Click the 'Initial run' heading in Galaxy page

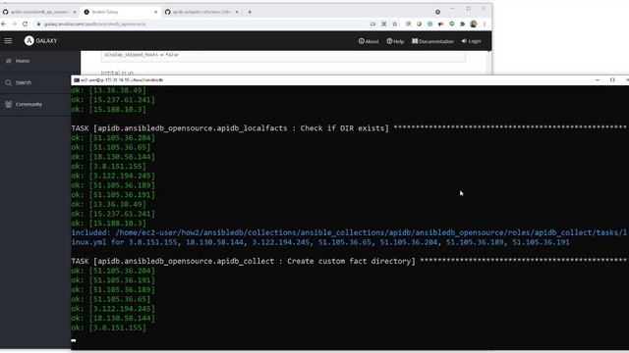(117, 73)
